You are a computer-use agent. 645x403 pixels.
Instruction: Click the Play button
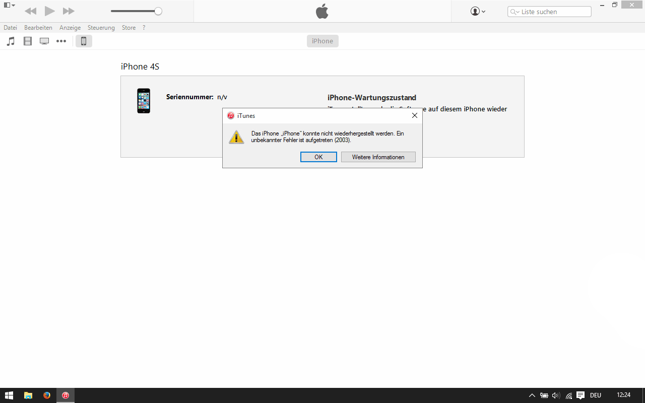pyautogui.click(x=49, y=11)
